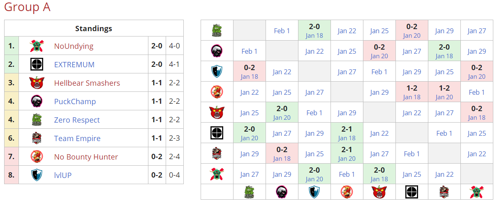The image size is (497, 203).
Task: Open the EXTREMUM team name link
Action: coord(74,65)
